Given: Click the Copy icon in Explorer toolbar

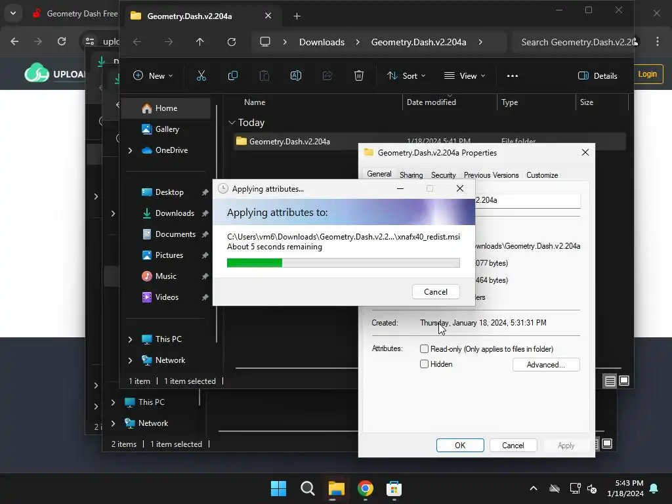Looking at the screenshot, I should pyautogui.click(x=233, y=76).
